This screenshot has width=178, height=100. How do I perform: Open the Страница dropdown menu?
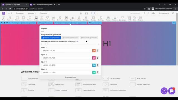(x=20, y=13)
